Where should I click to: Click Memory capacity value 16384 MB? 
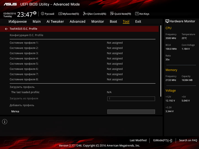(187, 80)
